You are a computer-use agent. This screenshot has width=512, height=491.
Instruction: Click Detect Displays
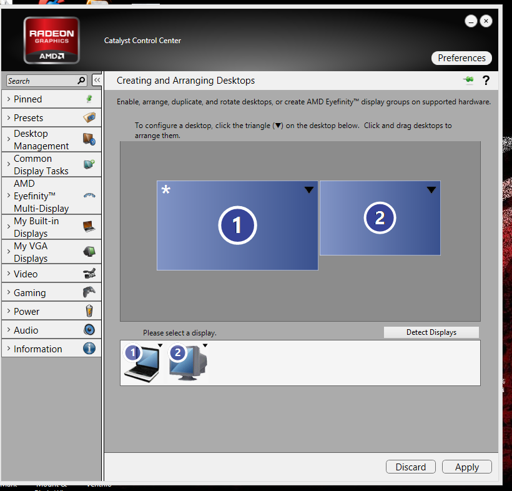coord(431,332)
